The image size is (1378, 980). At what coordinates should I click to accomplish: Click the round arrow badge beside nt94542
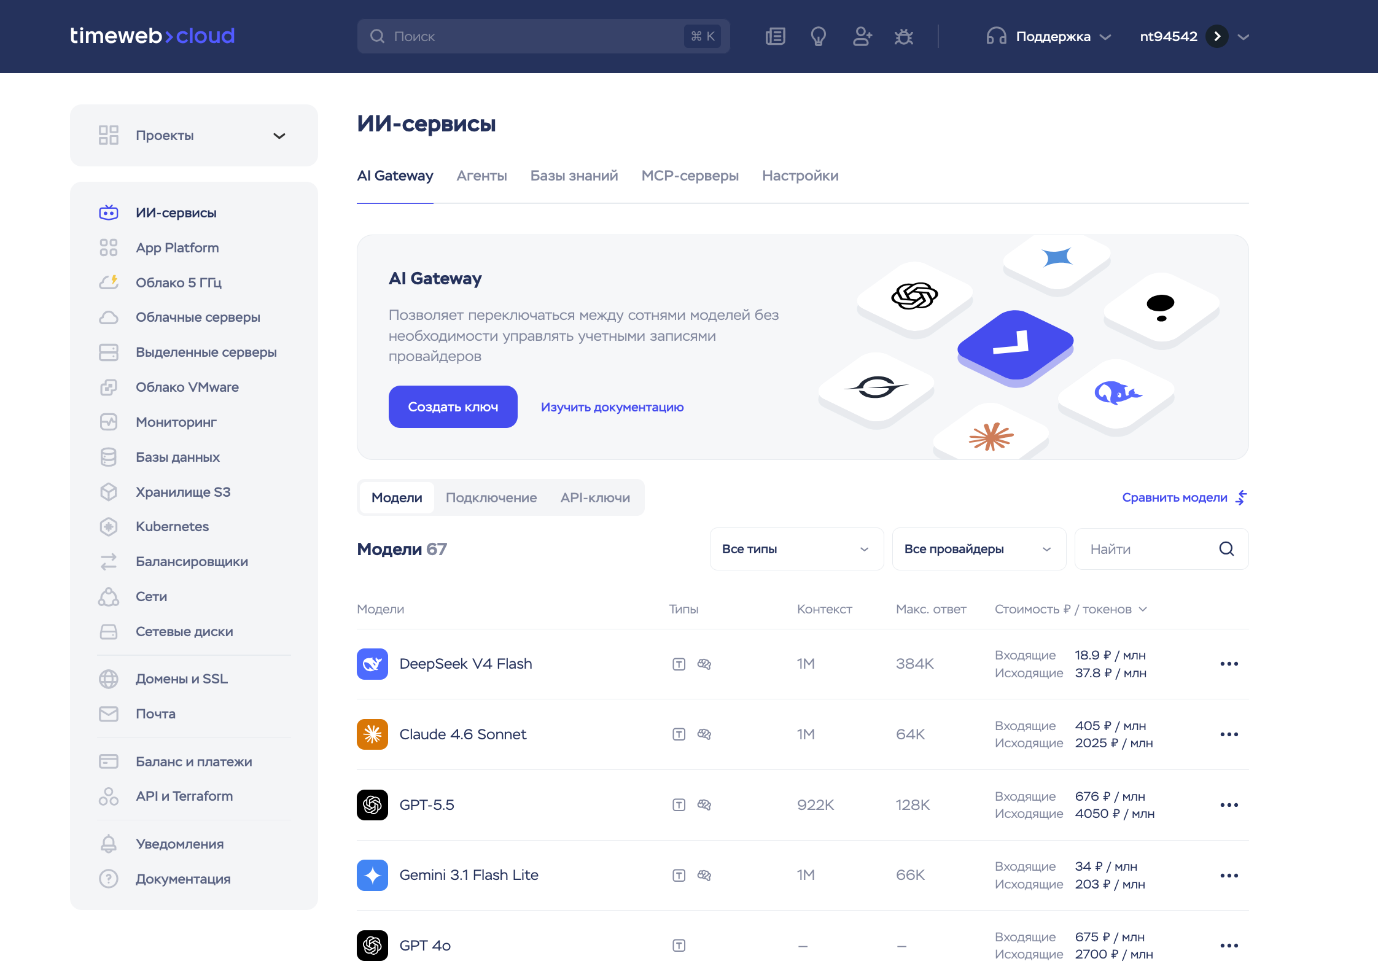[x=1217, y=36]
